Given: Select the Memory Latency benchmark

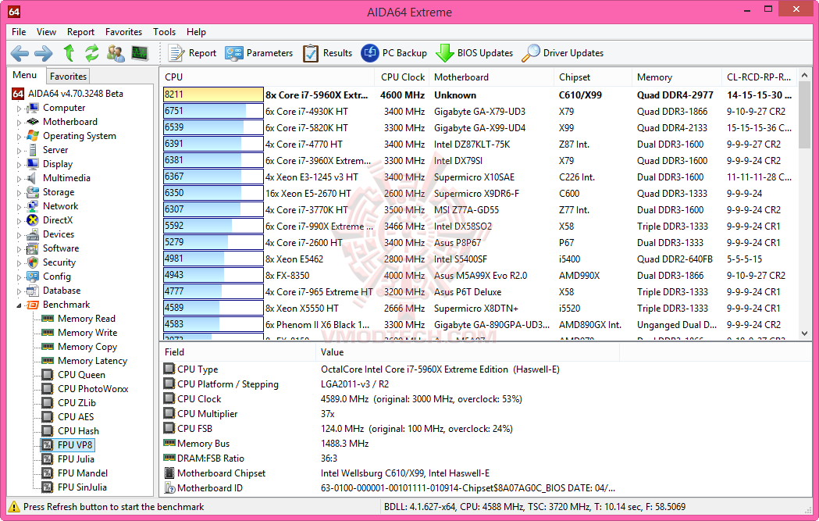Looking at the screenshot, I should 92,361.
